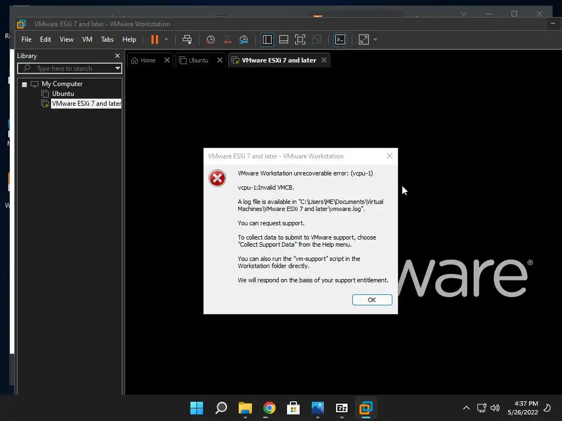Close the VMware ESXi 7 and later tab
Image resolution: width=562 pixels, height=421 pixels.
click(324, 60)
